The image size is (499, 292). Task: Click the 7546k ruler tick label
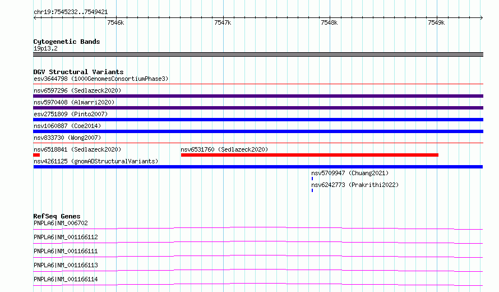tap(115, 22)
